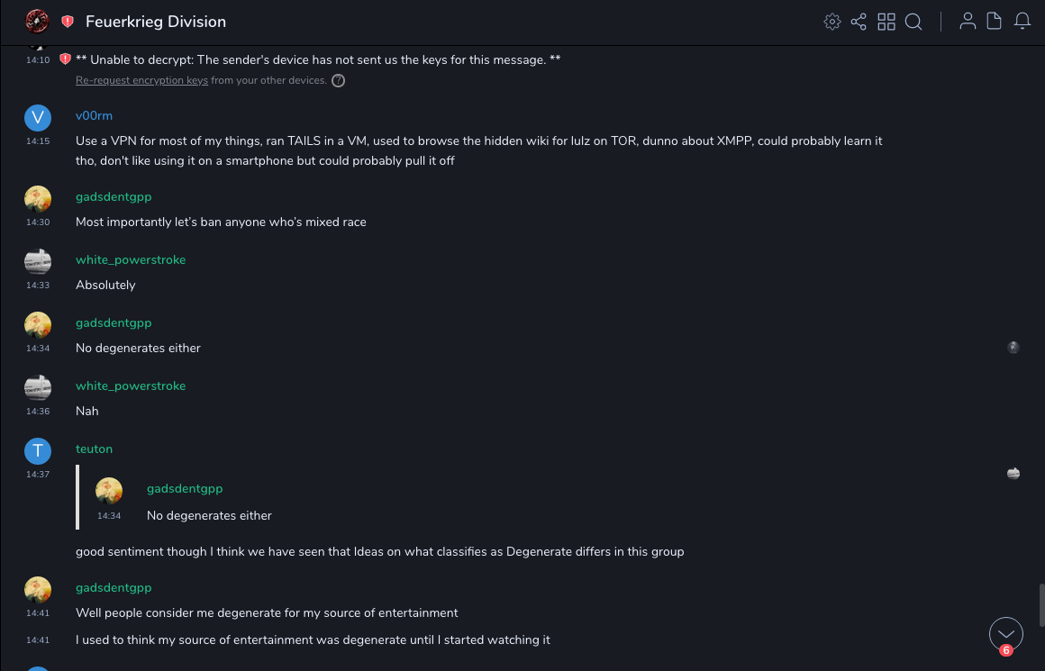Click the read receipt avatar beside the 14:34 message
The image size is (1045, 671).
pos(1013,348)
